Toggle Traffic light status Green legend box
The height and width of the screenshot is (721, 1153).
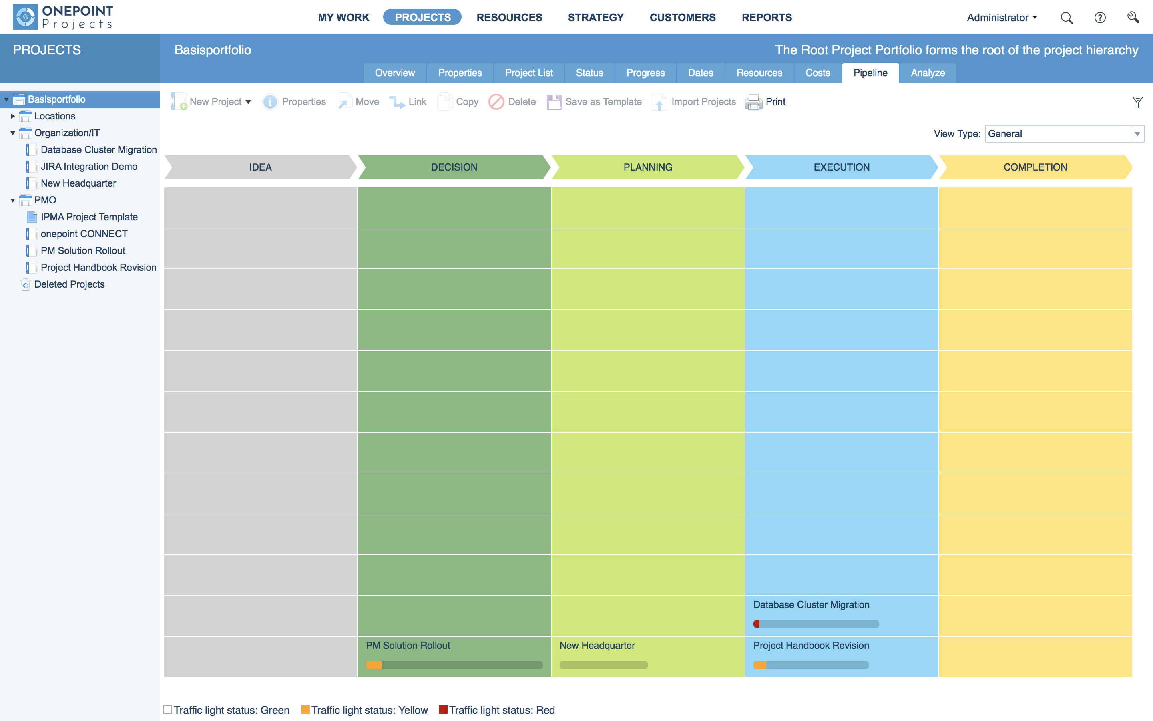(x=168, y=709)
